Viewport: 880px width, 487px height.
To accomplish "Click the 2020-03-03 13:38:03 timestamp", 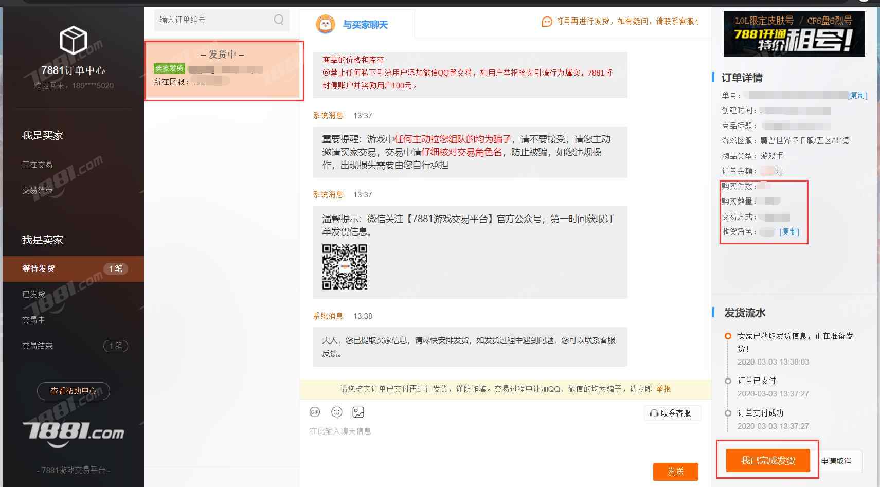I will (x=773, y=362).
